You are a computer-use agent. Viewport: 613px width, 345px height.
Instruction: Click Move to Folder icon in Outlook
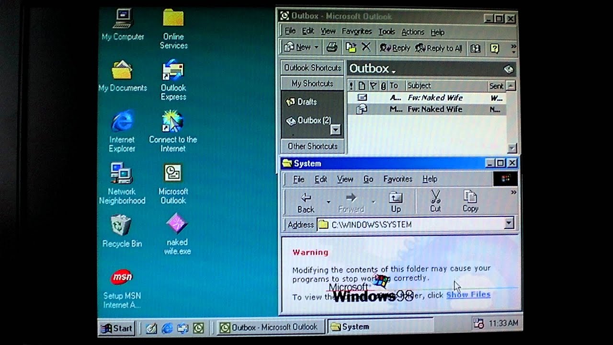pyautogui.click(x=351, y=47)
